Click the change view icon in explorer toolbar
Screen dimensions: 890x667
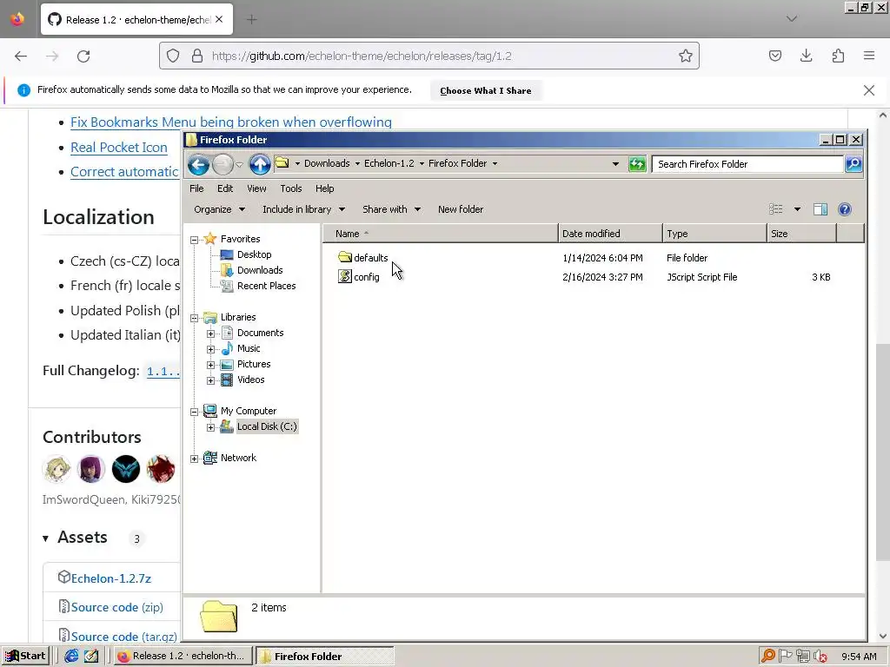[776, 209]
